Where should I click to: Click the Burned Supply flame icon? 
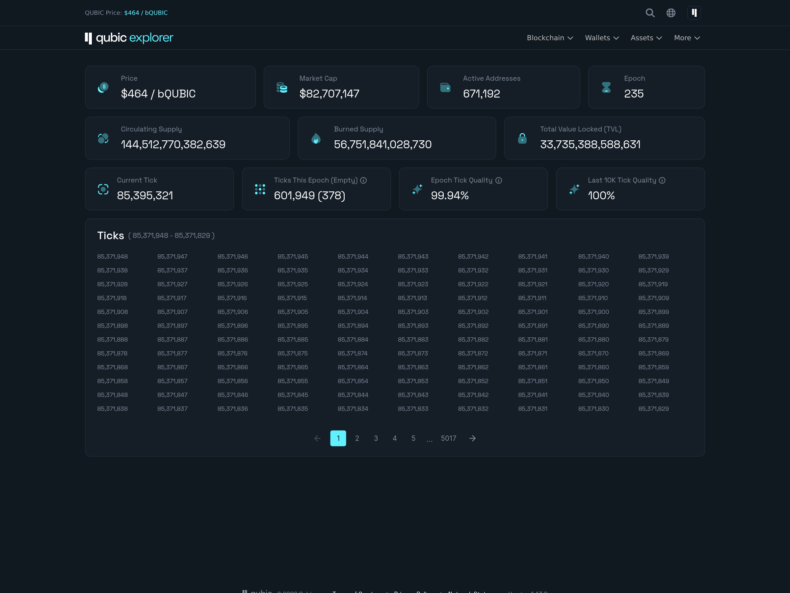(x=316, y=138)
